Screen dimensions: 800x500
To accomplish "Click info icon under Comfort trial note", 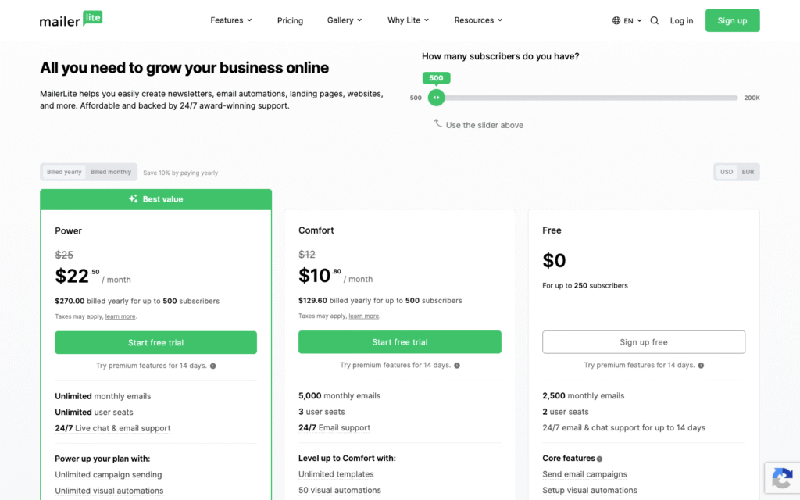I will tap(456, 366).
